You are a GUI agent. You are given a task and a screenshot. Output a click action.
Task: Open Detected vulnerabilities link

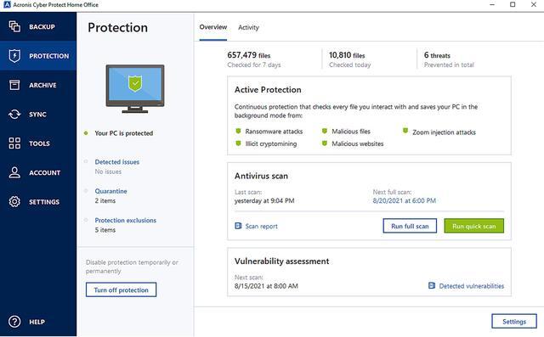pos(472,286)
